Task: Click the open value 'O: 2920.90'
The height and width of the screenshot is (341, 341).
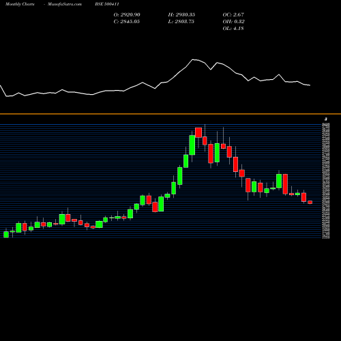Action: pyautogui.click(x=127, y=15)
